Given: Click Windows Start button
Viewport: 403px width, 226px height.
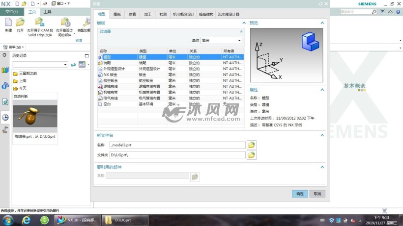Looking at the screenshot, I should 8,220.
